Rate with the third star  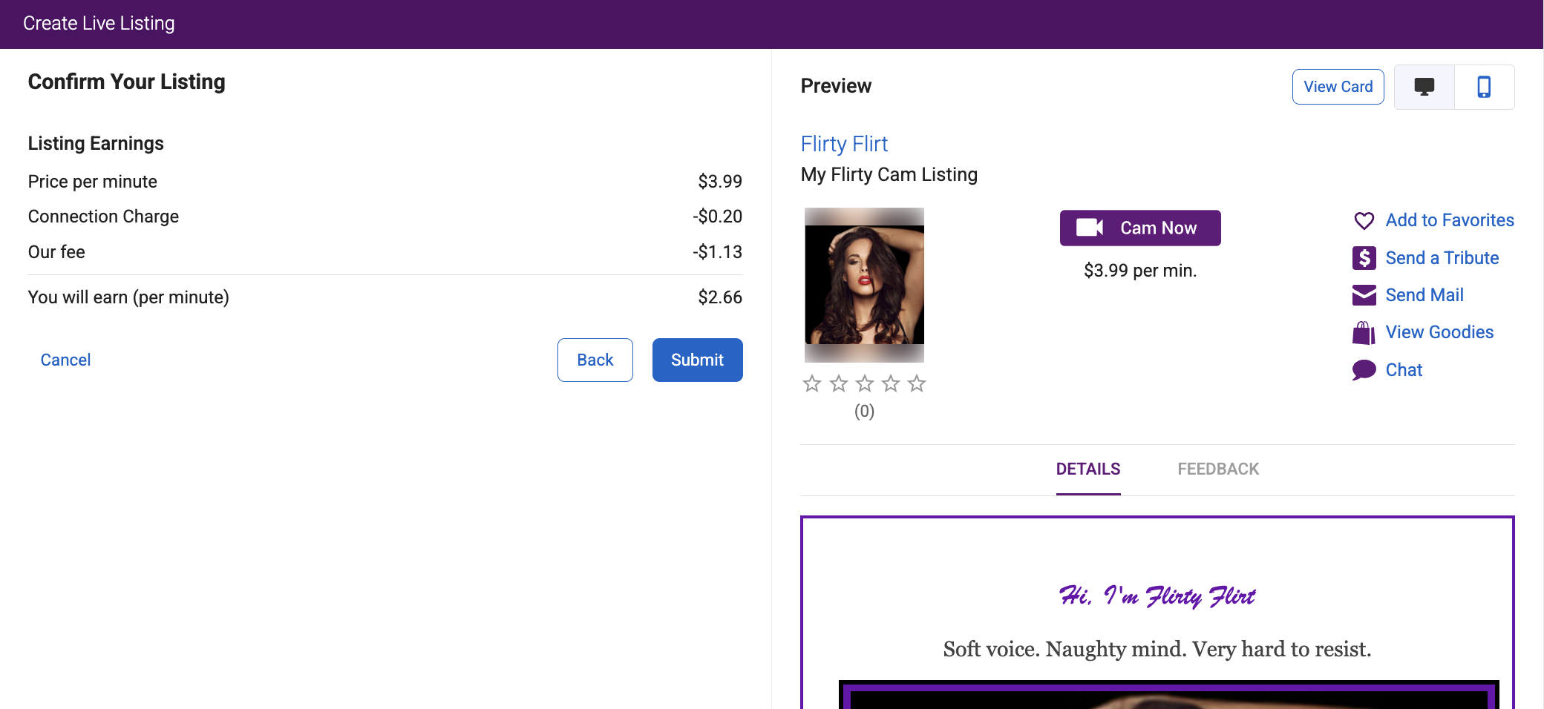(x=865, y=383)
